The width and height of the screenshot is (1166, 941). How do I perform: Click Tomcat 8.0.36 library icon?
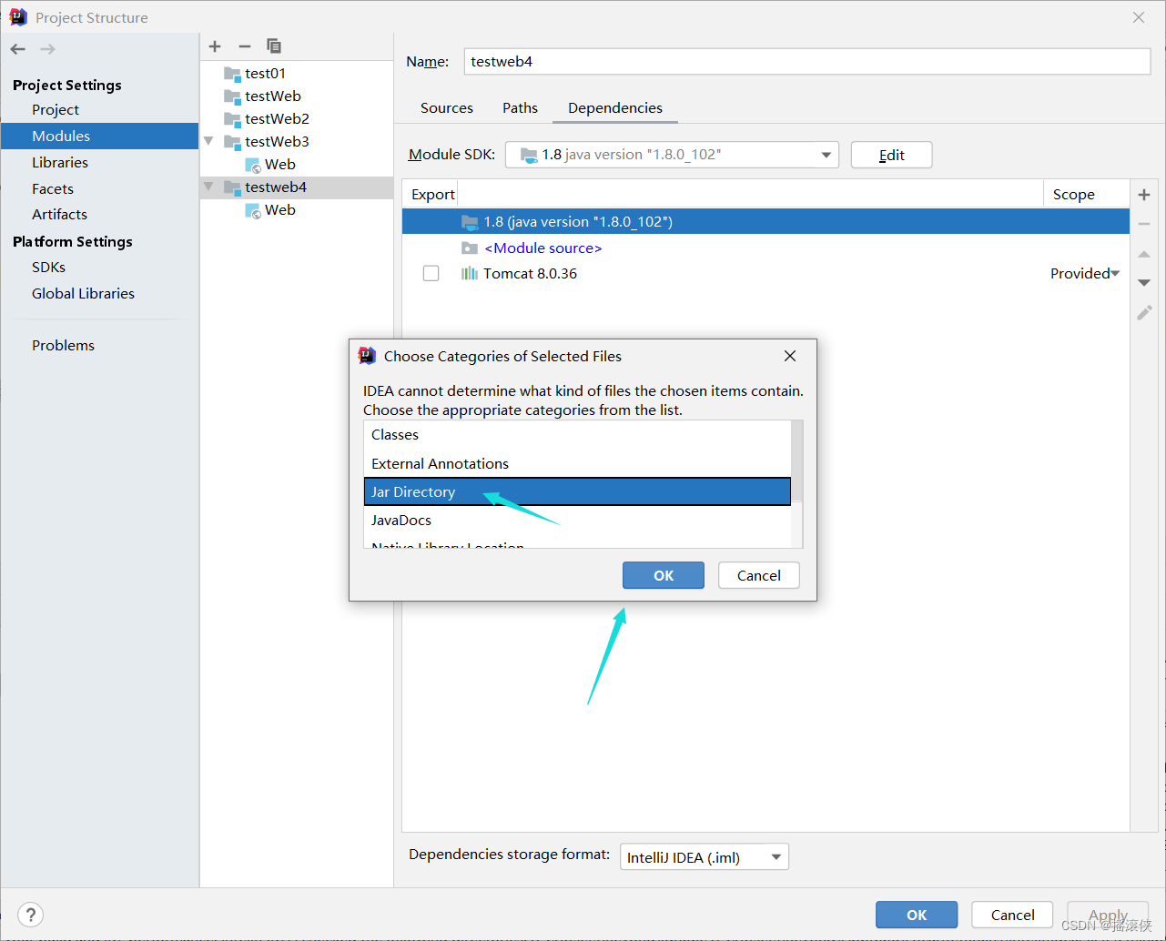[x=469, y=273]
